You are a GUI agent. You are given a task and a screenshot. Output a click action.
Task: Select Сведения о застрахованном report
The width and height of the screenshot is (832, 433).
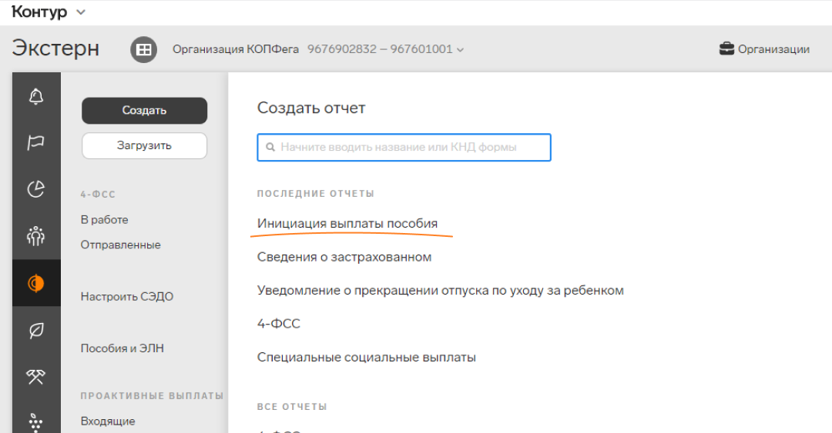tap(344, 257)
